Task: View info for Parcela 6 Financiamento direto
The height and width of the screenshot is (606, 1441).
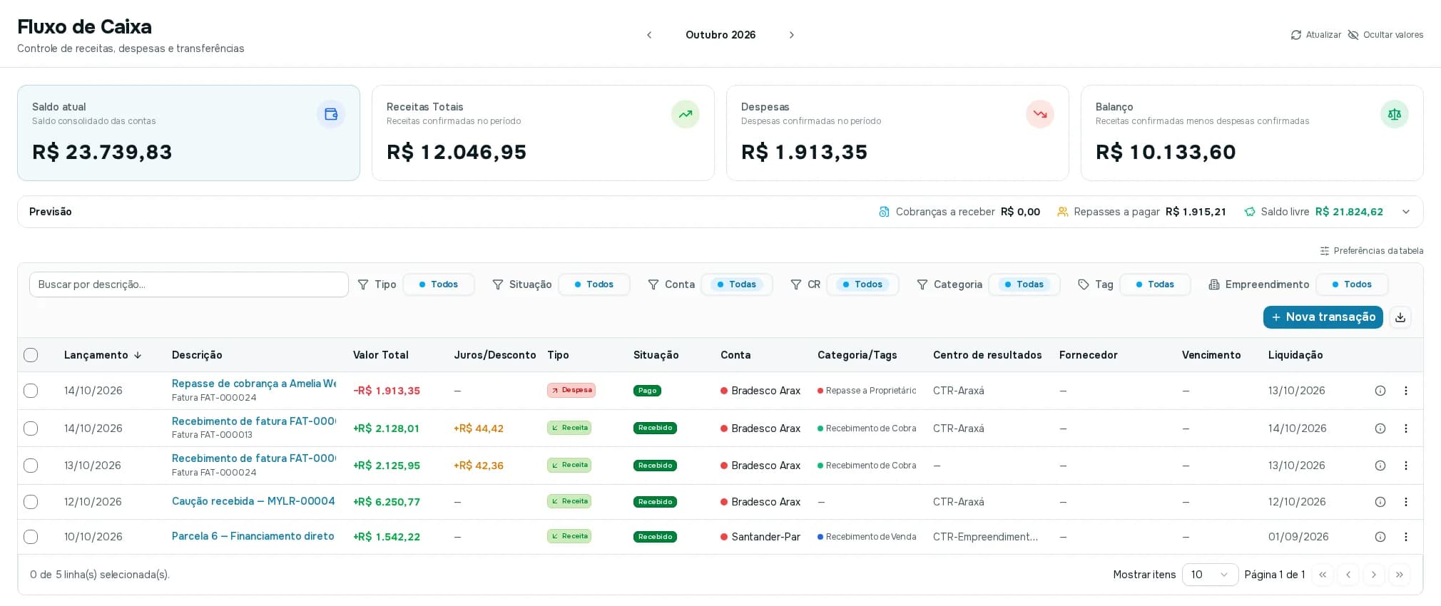Action: [x=1380, y=537]
